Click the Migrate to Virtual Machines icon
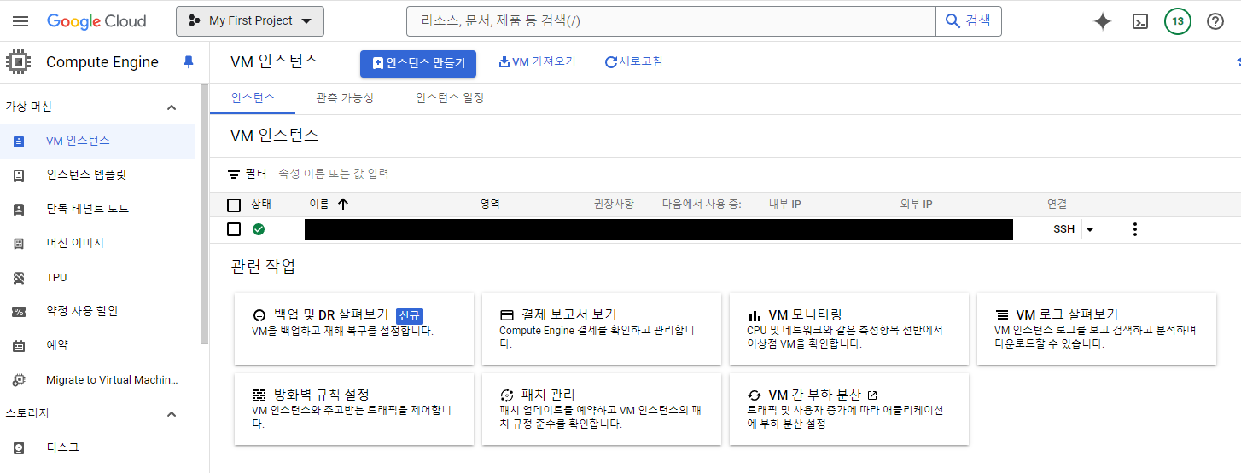The height and width of the screenshot is (473, 1241). [x=19, y=380]
